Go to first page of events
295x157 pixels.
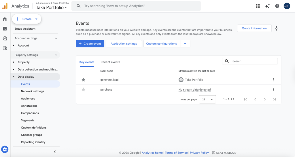245,99
